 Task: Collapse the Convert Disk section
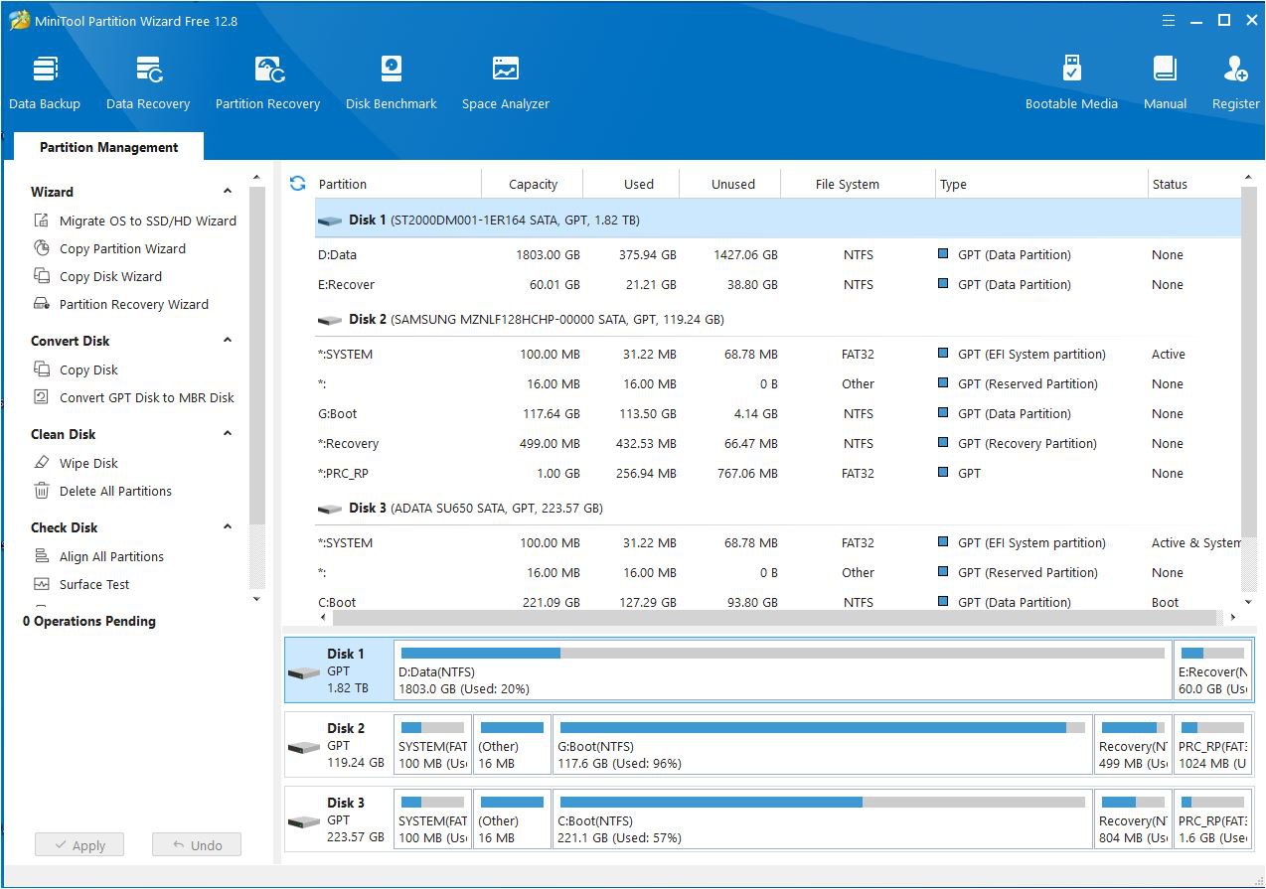click(228, 341)
